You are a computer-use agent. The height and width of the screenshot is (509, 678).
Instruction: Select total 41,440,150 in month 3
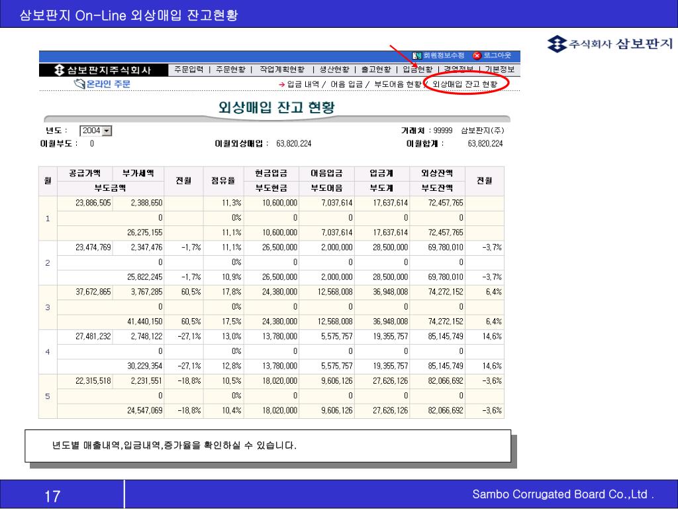click(145, 321)
